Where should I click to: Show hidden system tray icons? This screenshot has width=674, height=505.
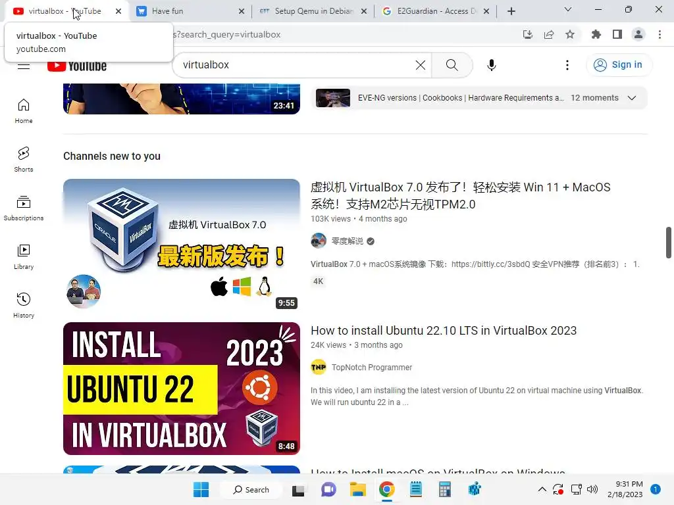tap(542, 489)
